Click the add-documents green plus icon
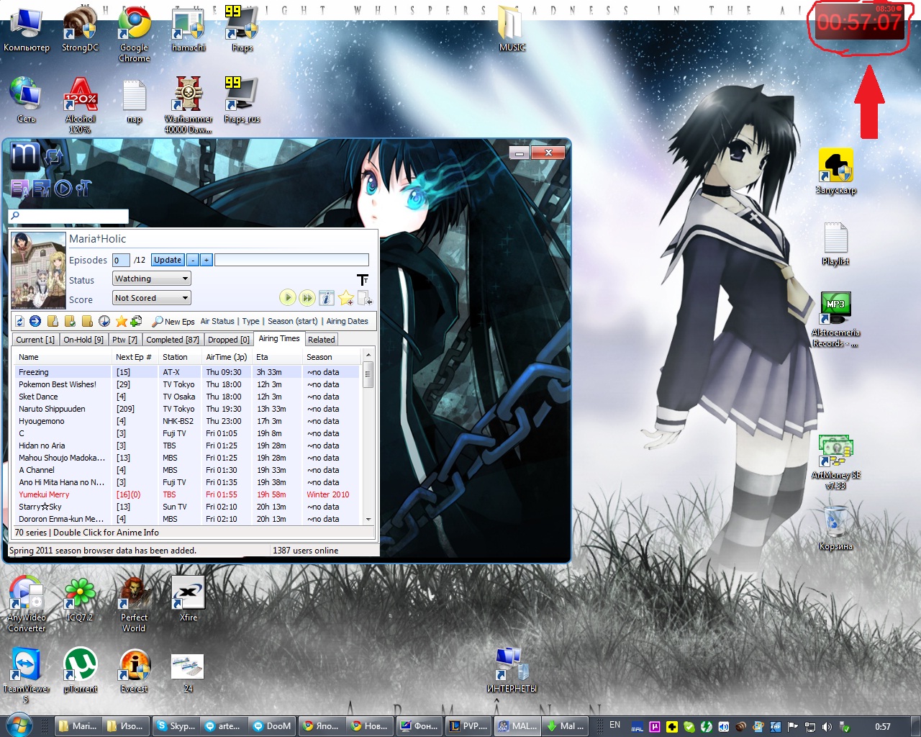This screenshot has width=921, height=737. pos(136,321)
